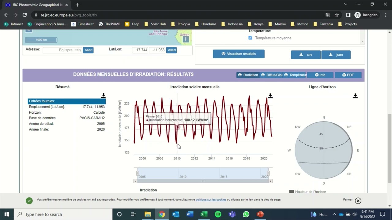The image size is (392, 220).
Task: Launch Excel from the taskbar
Action: coord(204,214)
